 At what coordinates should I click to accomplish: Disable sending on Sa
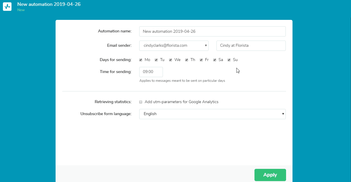click(215, 60)
